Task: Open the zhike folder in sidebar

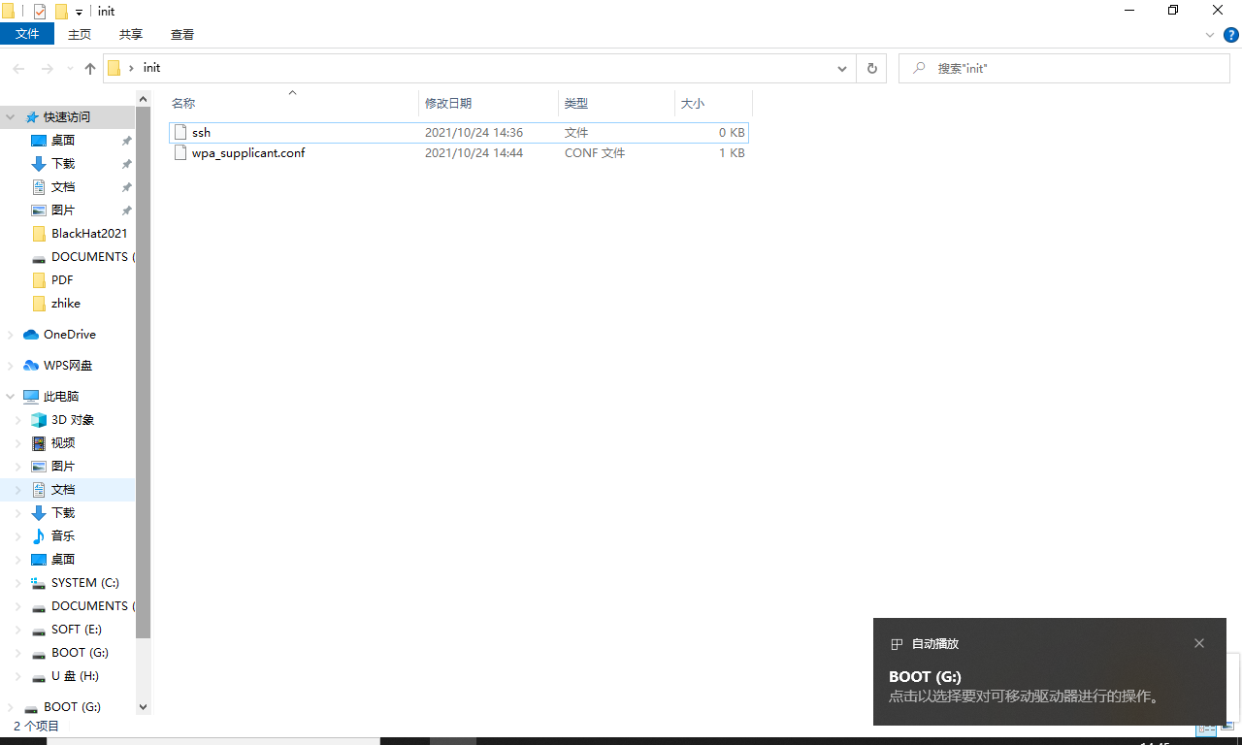Action: pos(66,304)
